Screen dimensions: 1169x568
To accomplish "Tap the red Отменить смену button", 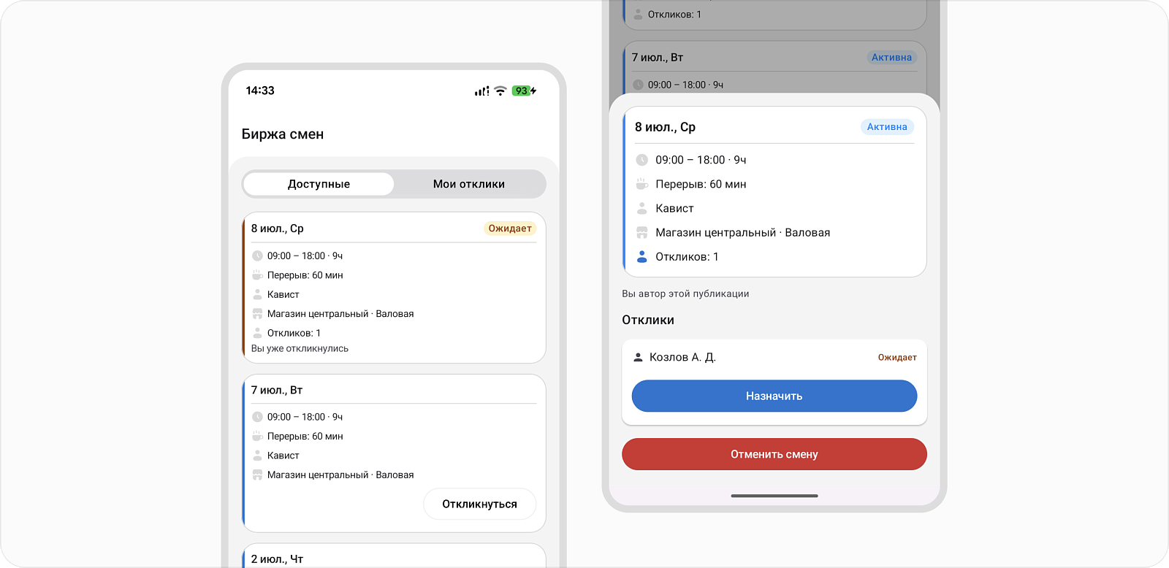I will click(x=774, y=454).
